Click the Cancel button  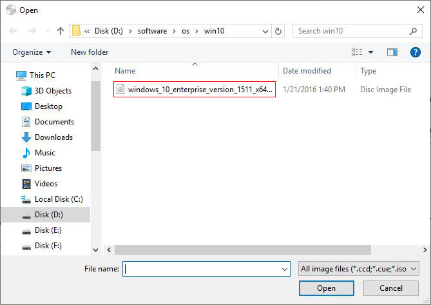pos(391,288)
